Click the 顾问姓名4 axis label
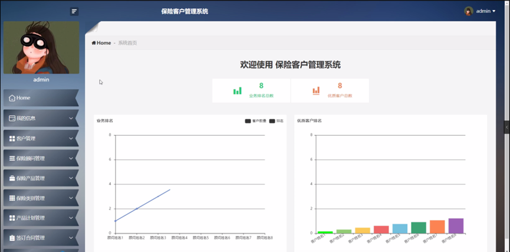510x252 pixels. 180,238
